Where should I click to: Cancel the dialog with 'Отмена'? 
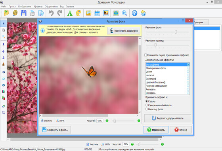click(x=181, y=130)
